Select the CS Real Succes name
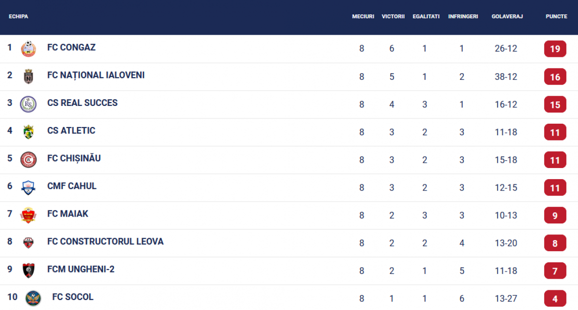The image size is (578, 310). [82, 103]
